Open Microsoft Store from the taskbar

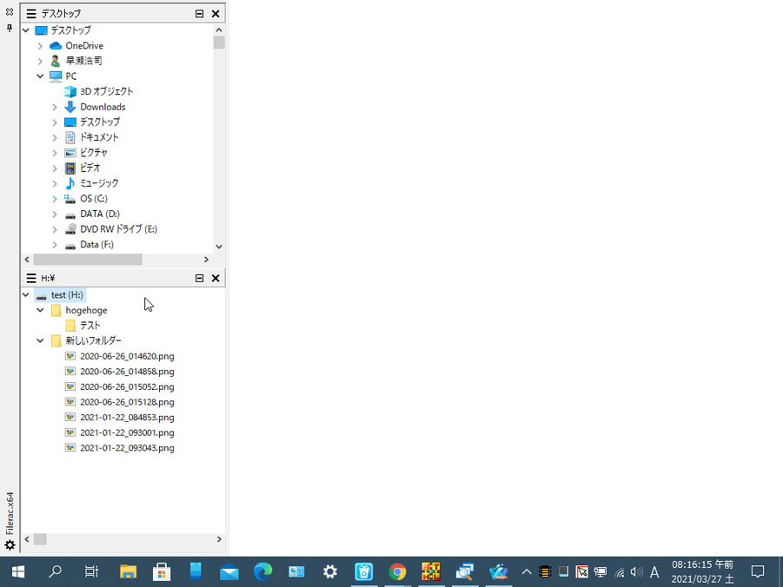[x=162, y=571]
